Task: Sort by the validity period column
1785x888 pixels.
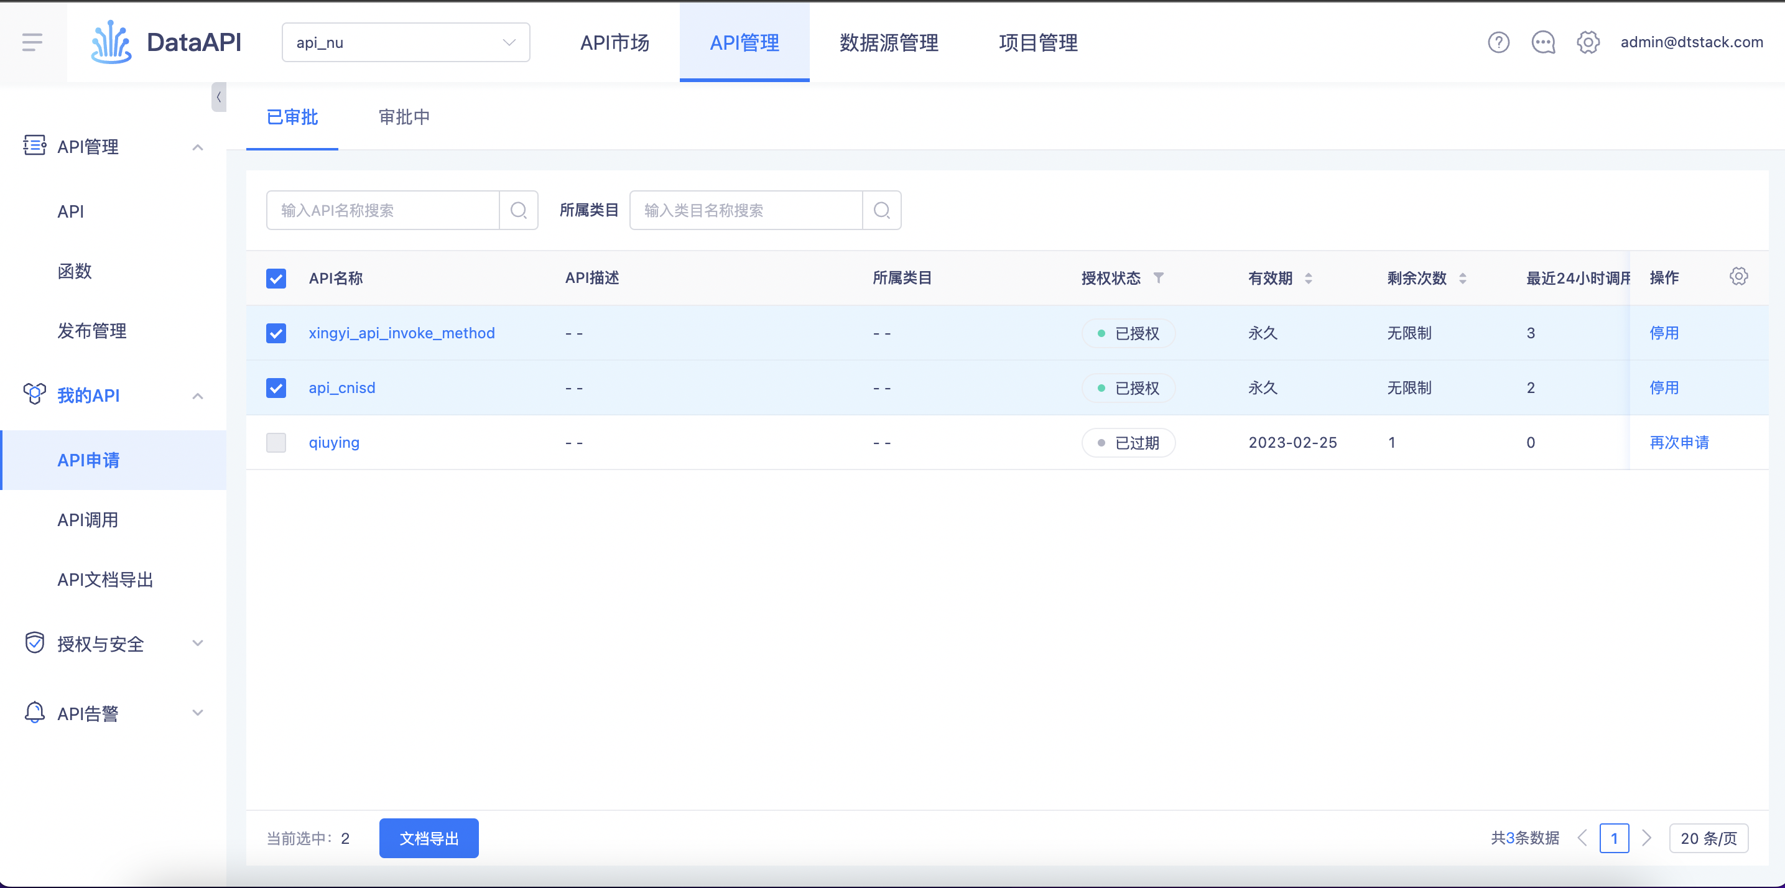Action: click(x=1308, y=279)
